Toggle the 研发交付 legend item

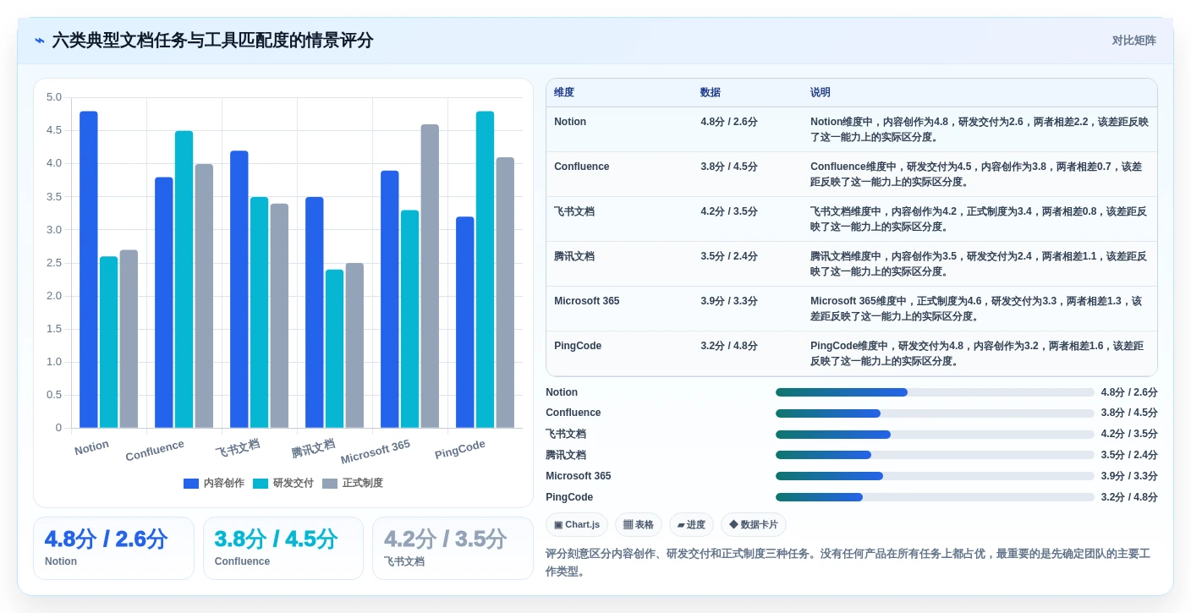(x=283, y=484)
